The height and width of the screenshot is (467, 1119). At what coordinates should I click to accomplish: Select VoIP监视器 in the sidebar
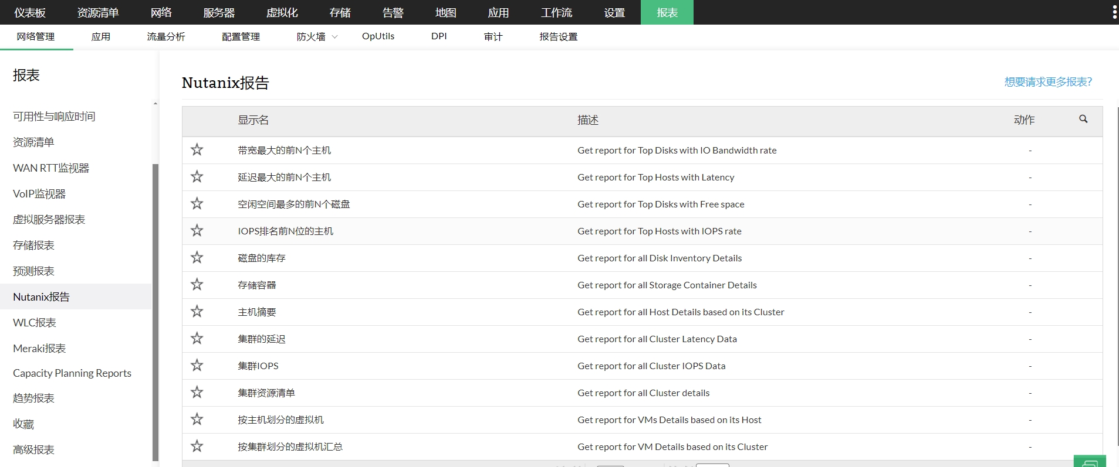[x=39, y=193]
